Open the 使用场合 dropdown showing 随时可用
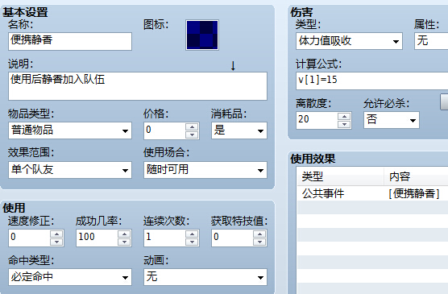Viewport: 448px width, 294px height. click(x=205, y=170)
